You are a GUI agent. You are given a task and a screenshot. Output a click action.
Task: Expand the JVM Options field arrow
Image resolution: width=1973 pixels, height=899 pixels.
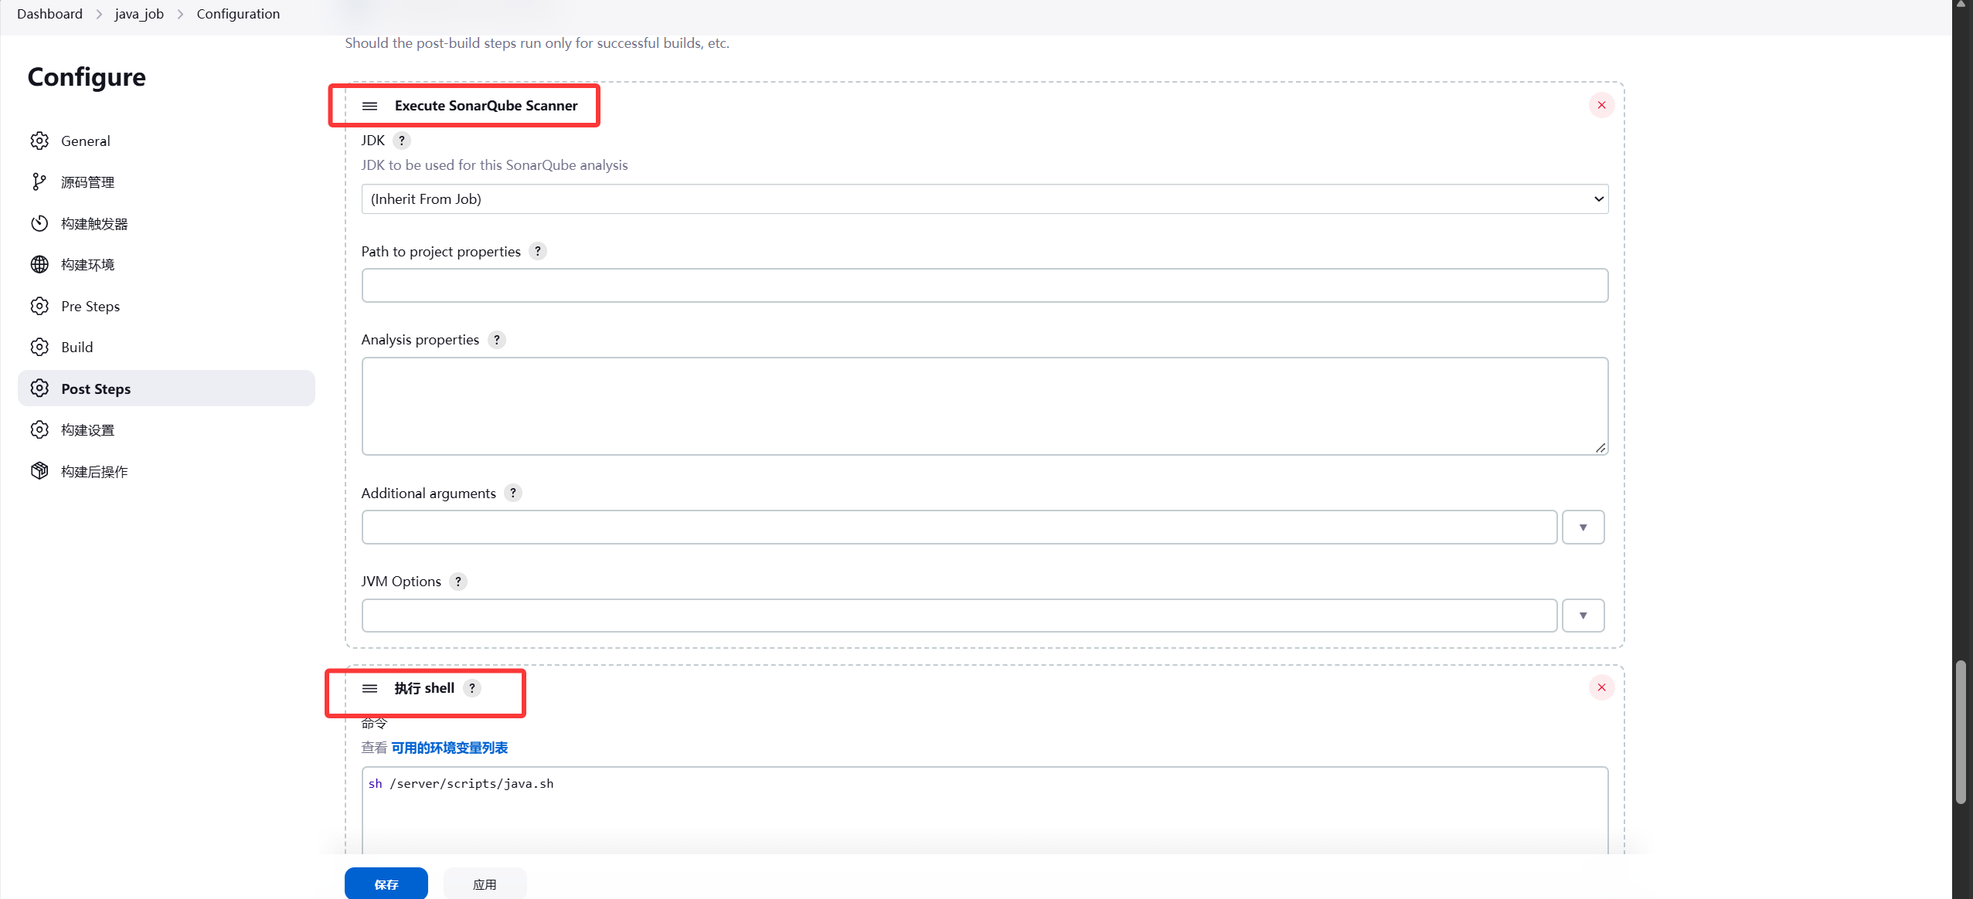click(1583, 616)
